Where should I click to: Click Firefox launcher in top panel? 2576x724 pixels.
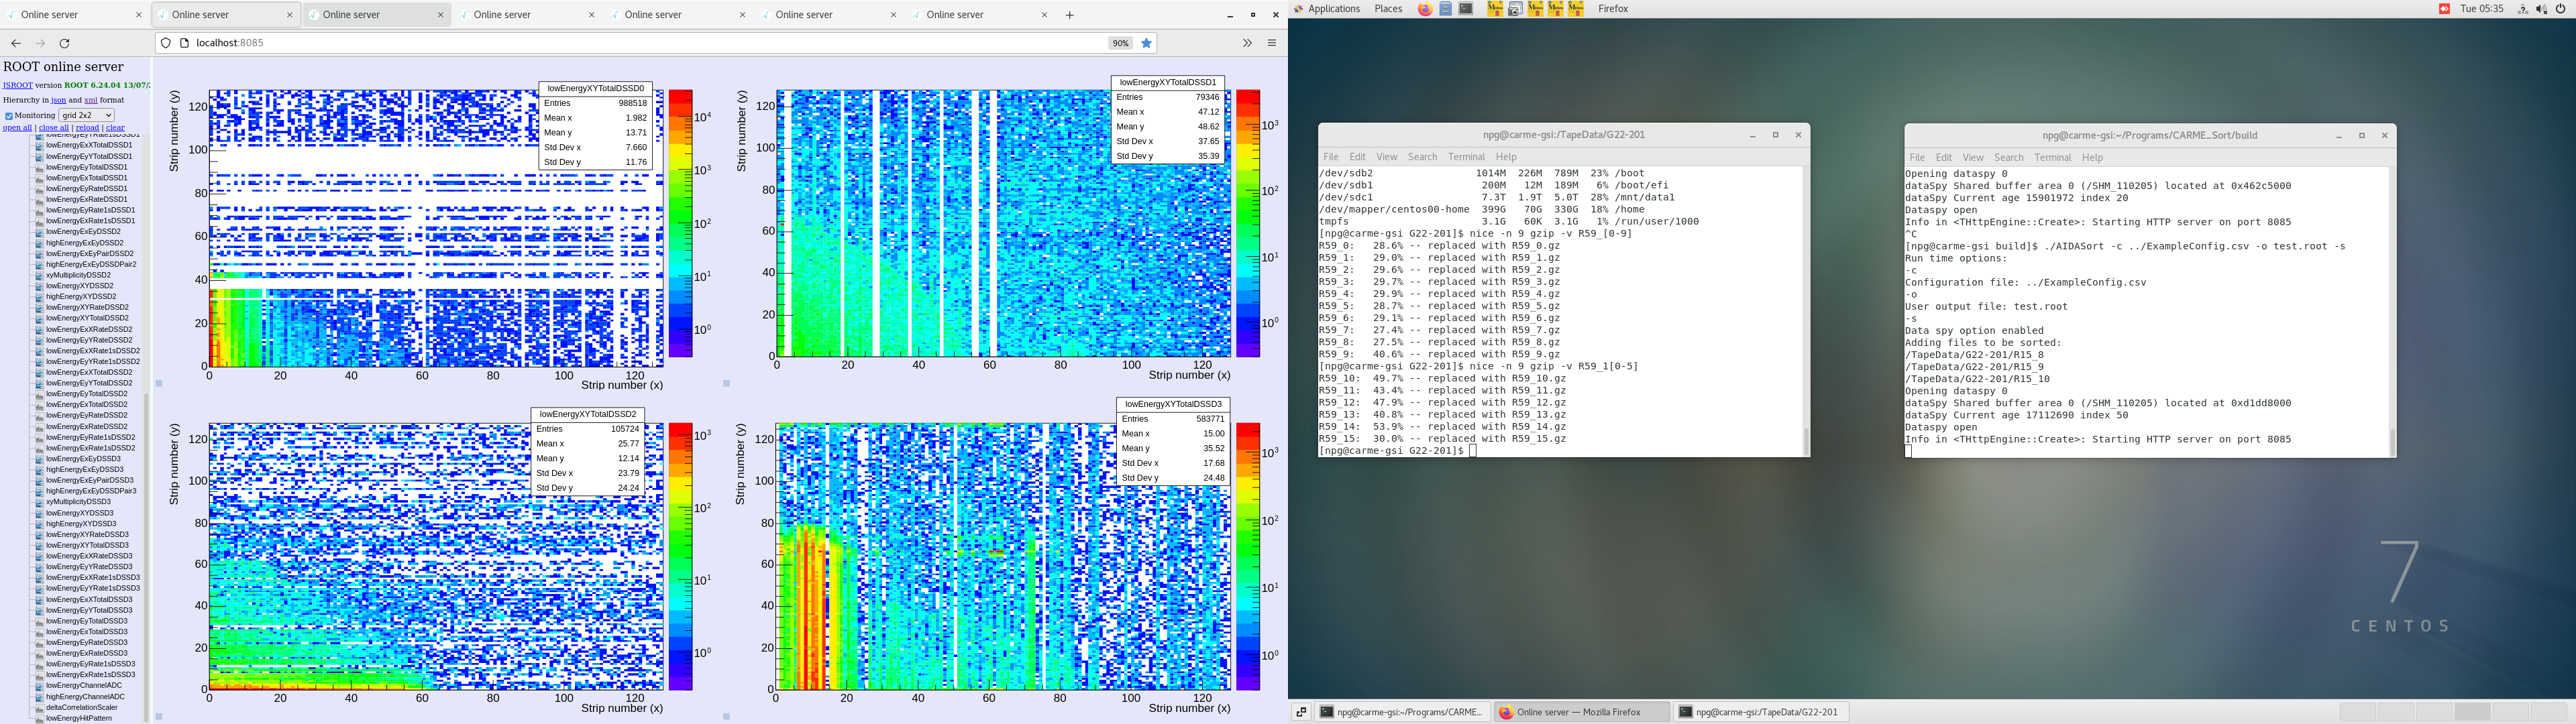point(1425,9)
